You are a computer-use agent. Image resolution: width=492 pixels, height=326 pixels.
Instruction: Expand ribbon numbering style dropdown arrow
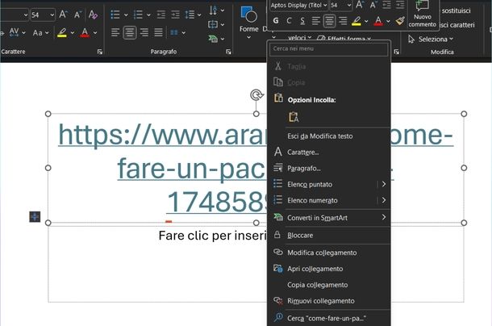point(148,15)
